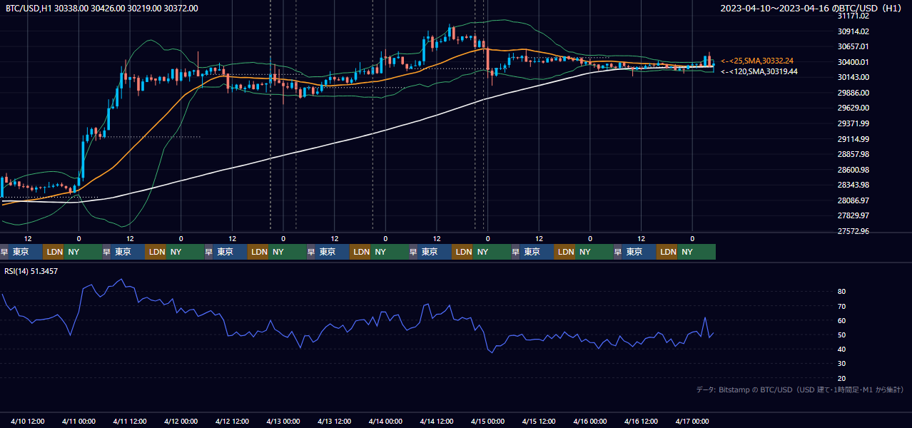Screen dimensions: 912x428
Task: Click date label 4/14 12:00
Action: 437,421
